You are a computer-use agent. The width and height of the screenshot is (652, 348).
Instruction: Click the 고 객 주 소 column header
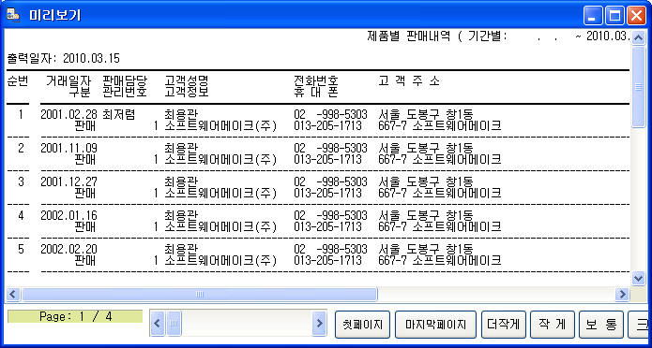[x=409, y=80]
